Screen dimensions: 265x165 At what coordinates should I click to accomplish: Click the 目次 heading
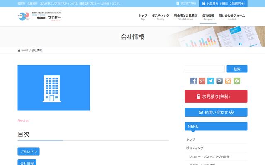coord(24,134)
